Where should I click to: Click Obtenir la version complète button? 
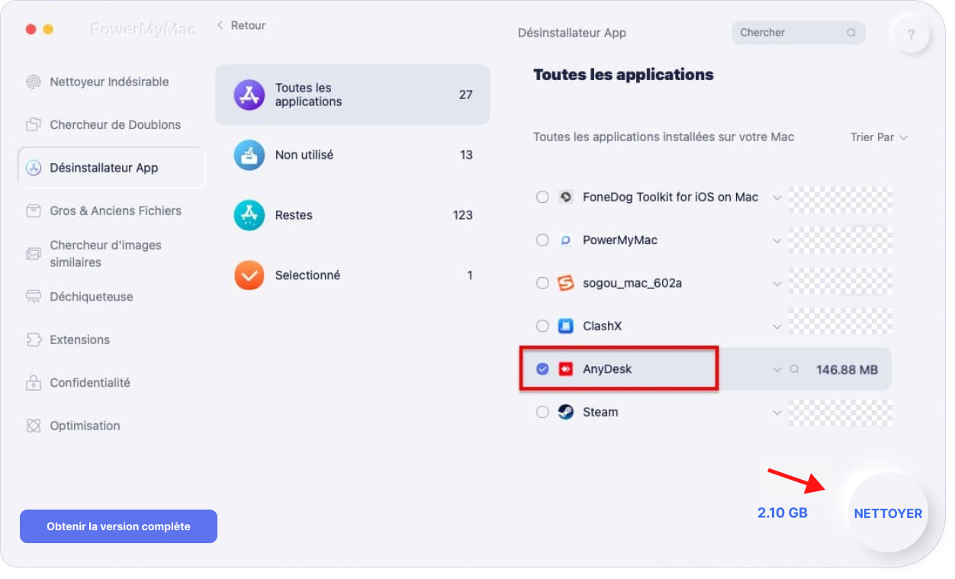[x=118, y=526]
